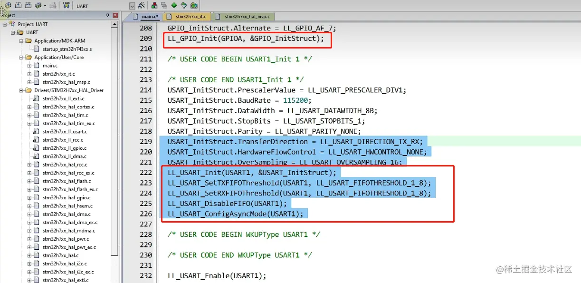Collapse the Drivers/STM32H7xx_HAL_Driver group
The height and width of the screenshot is (283, 581).
[21, 90]
